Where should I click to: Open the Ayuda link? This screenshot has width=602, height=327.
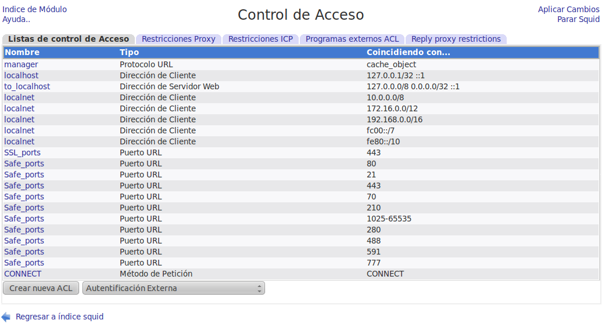(16, 19)
